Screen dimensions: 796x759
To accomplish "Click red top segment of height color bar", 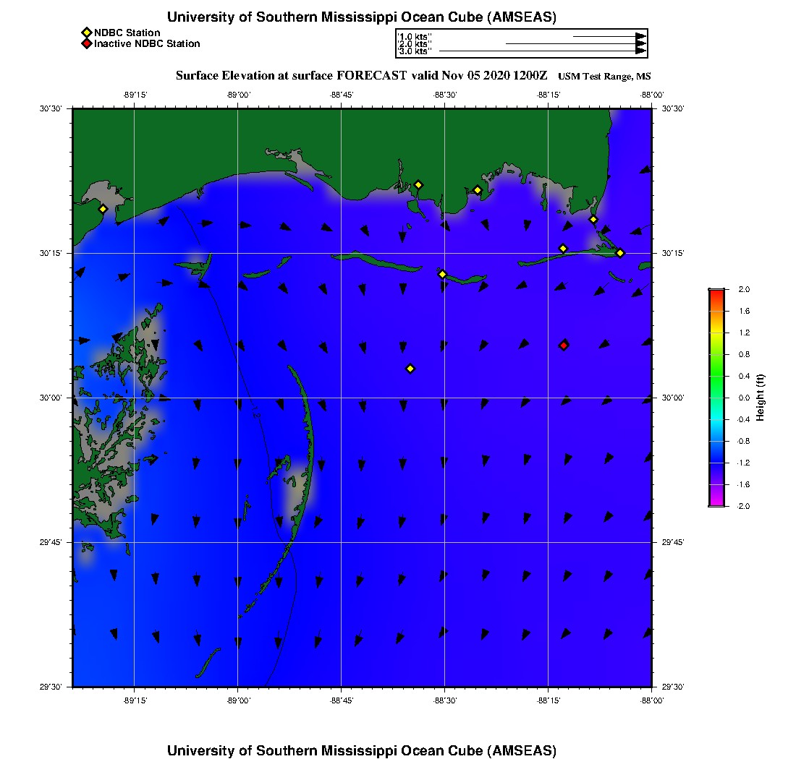I will click(x=716, y=293).
